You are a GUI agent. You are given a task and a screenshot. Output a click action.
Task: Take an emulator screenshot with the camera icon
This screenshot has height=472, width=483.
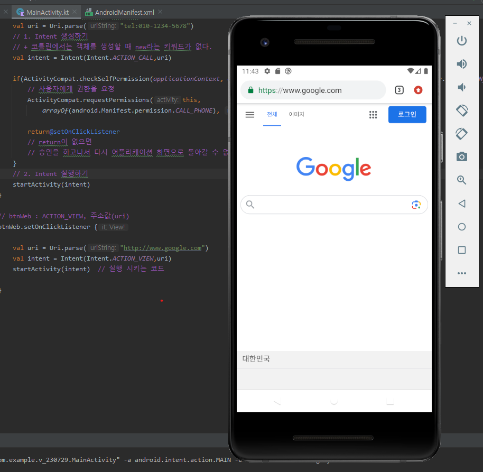tap(461, 157)
